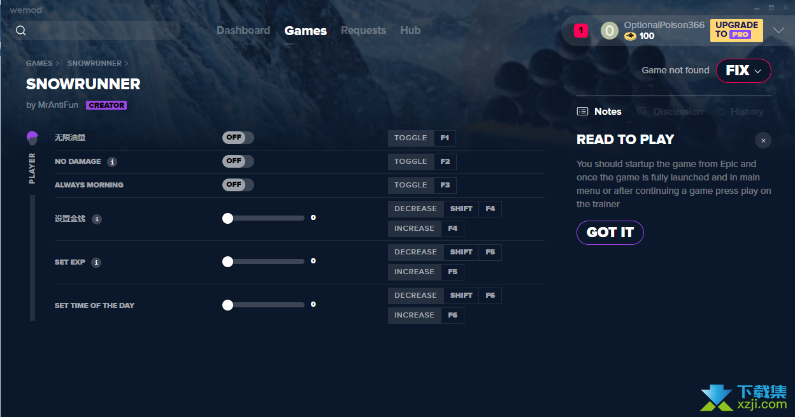Toggle NO DAMAGE switch on
Viewport: 795px width, 417px height.
(238, 161)
